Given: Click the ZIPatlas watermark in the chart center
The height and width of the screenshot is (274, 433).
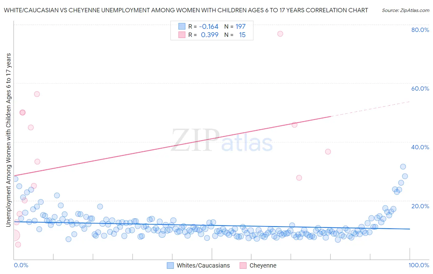Looking at the screenshot, I should tap(222, 140).
